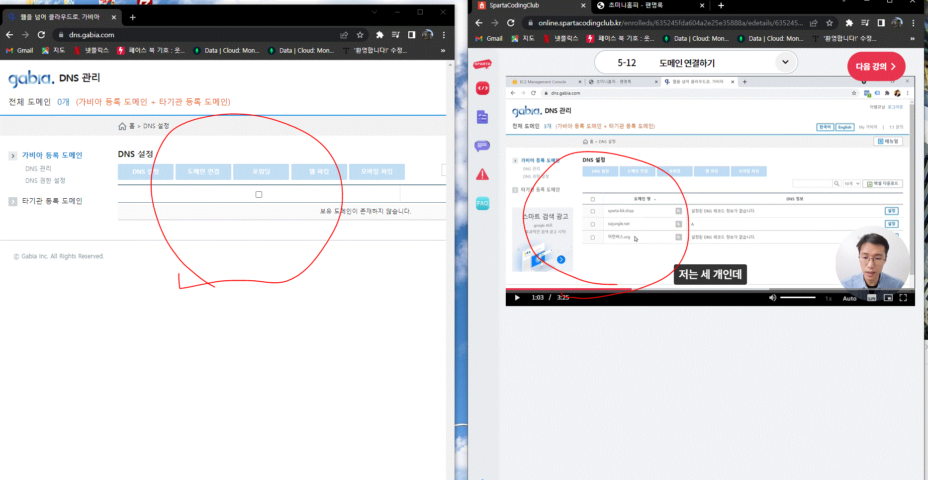Open the 넷플릭스 bookmark in the Sparta window
928x480 pixels.
click(x=561, y=39)
